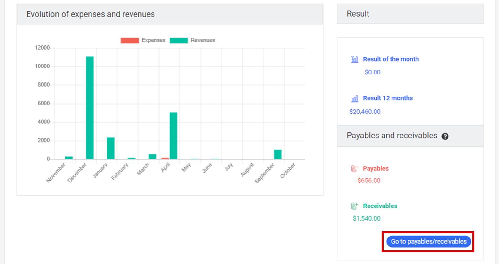499x264 pixels.
Task: Click the red Payables icon
Action: (x=354, y=169)
